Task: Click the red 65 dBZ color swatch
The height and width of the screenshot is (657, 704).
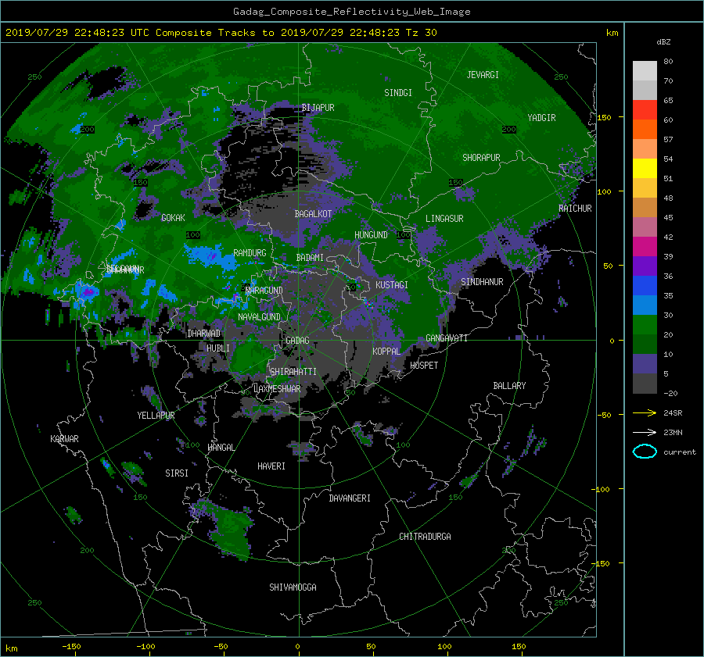Action: (x=645, y=109)
